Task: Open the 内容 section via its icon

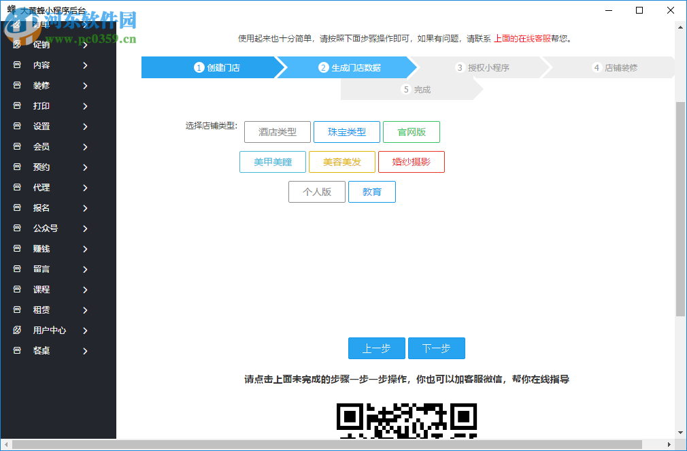Action: point(16,65)
